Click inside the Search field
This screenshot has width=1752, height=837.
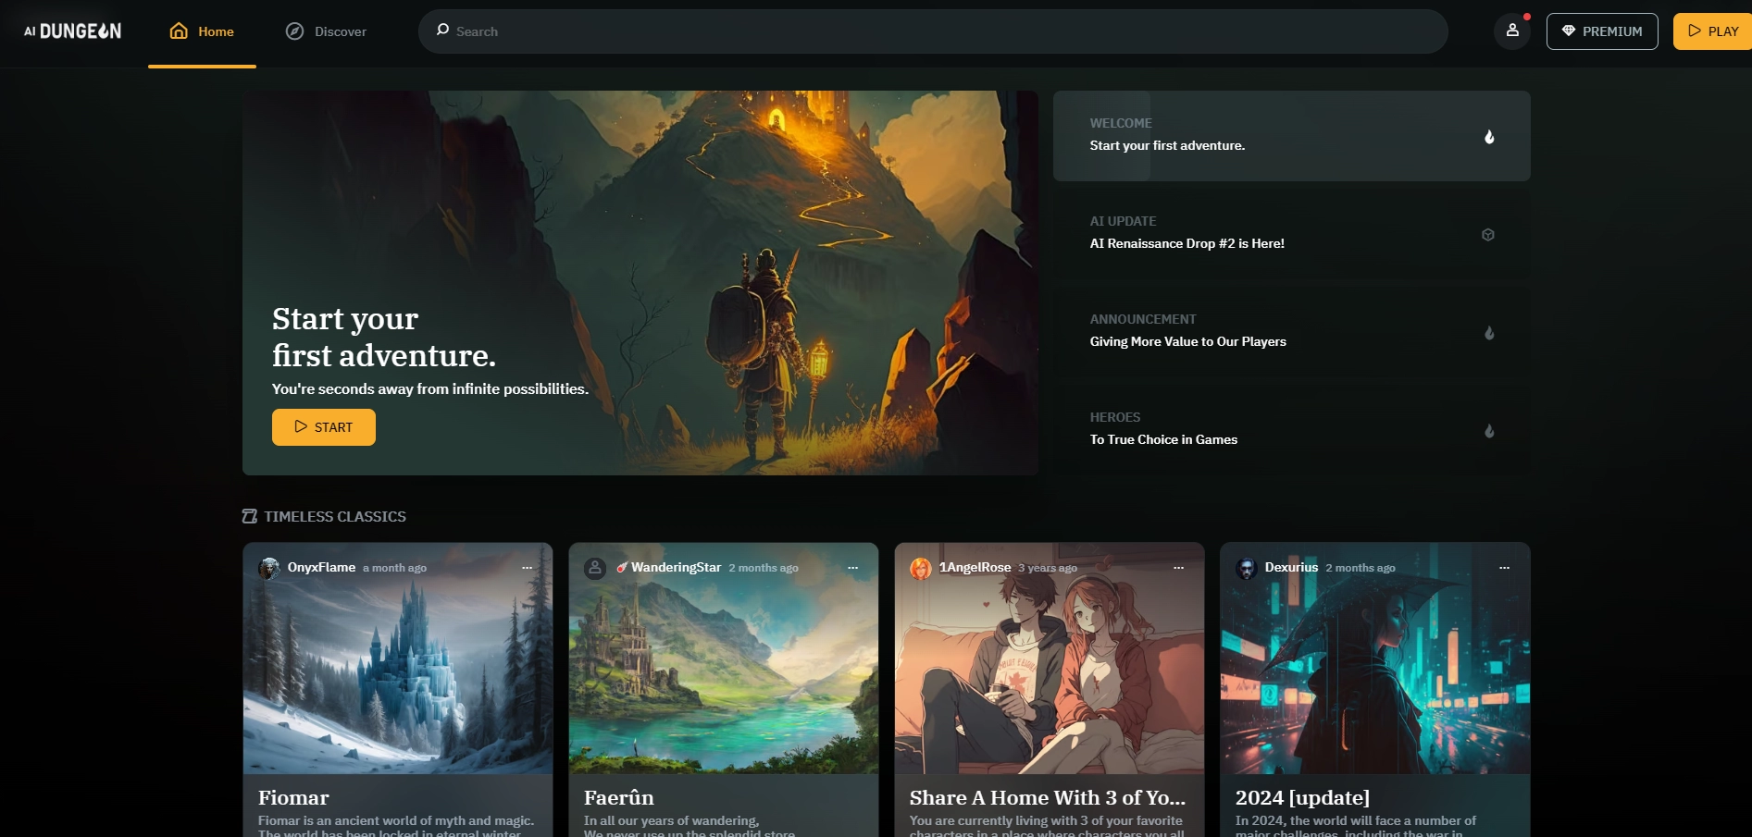pos(932,31)
